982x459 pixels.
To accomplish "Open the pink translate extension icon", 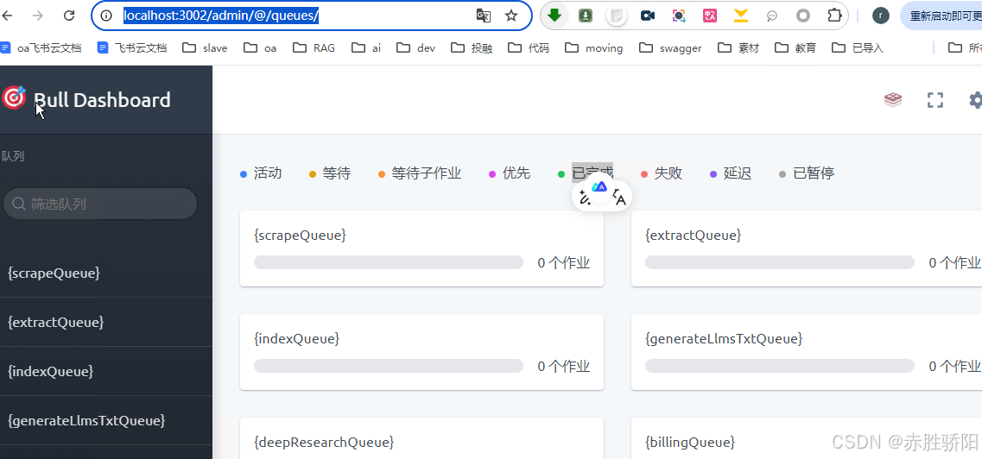I will click(710, 16).
